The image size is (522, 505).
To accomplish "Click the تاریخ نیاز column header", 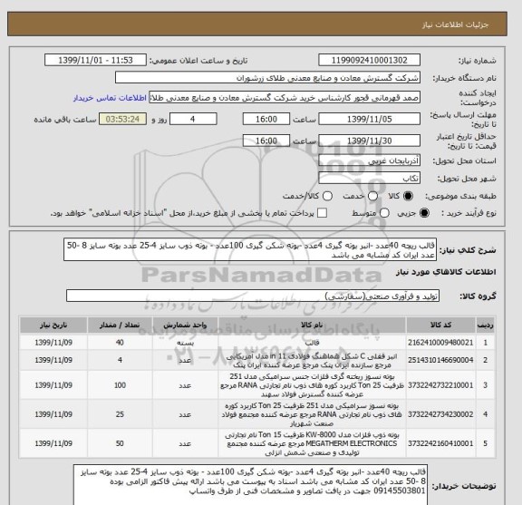I will pos(53,325).
